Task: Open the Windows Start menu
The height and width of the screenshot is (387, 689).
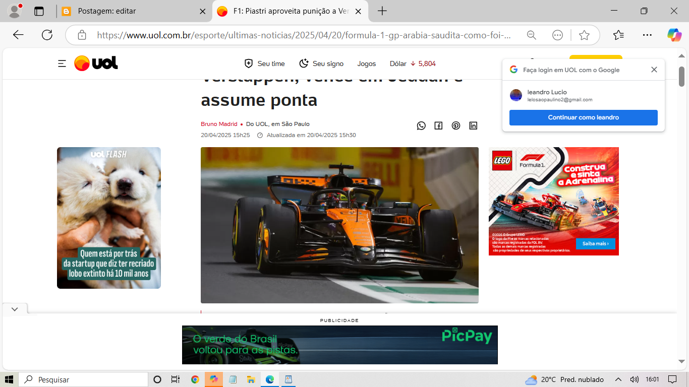Action: [x=9, y=379]
